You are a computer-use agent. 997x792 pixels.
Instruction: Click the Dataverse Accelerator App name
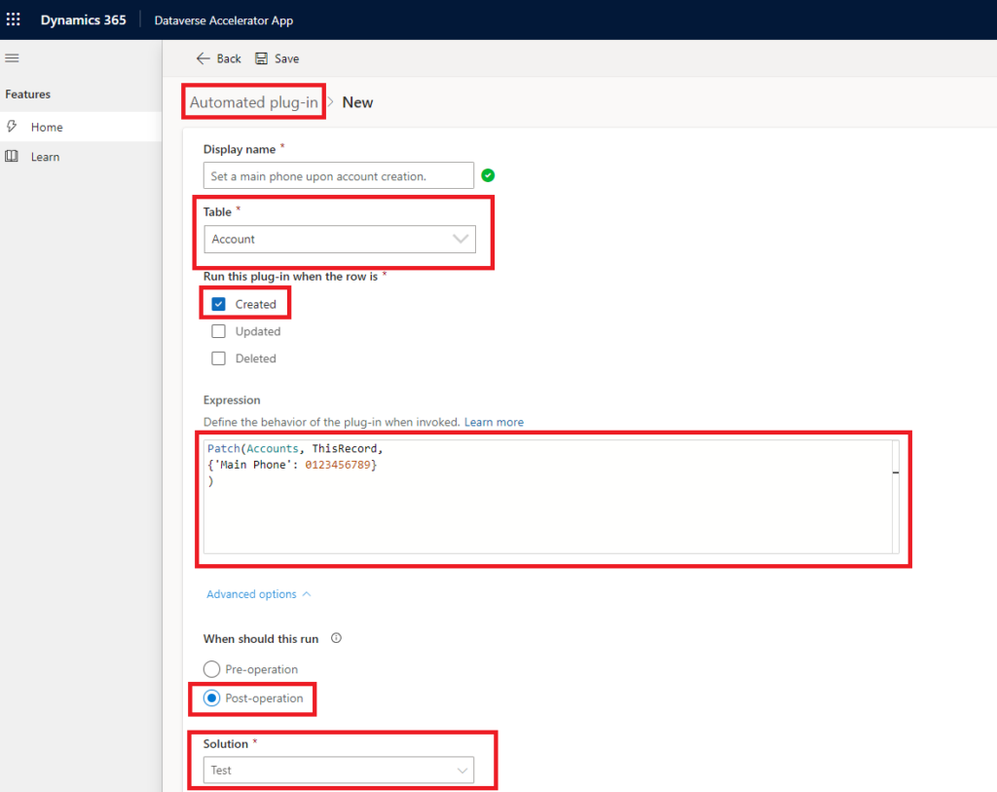[x=224, y=20]
